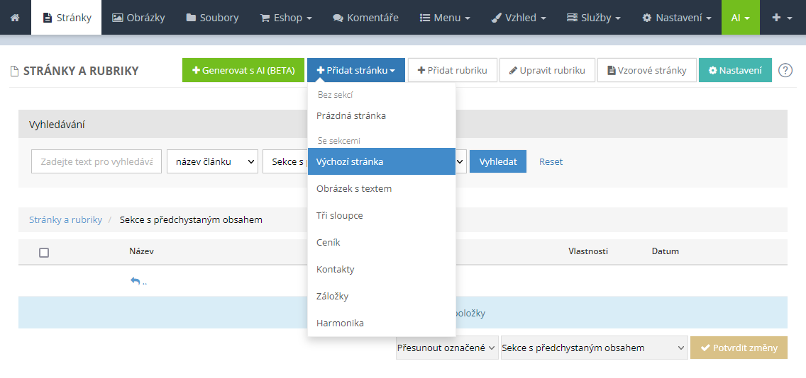The image size is (806, 378).
Task: Click Generovat s AI (BETA) button
Action: [x=243, y=70]
